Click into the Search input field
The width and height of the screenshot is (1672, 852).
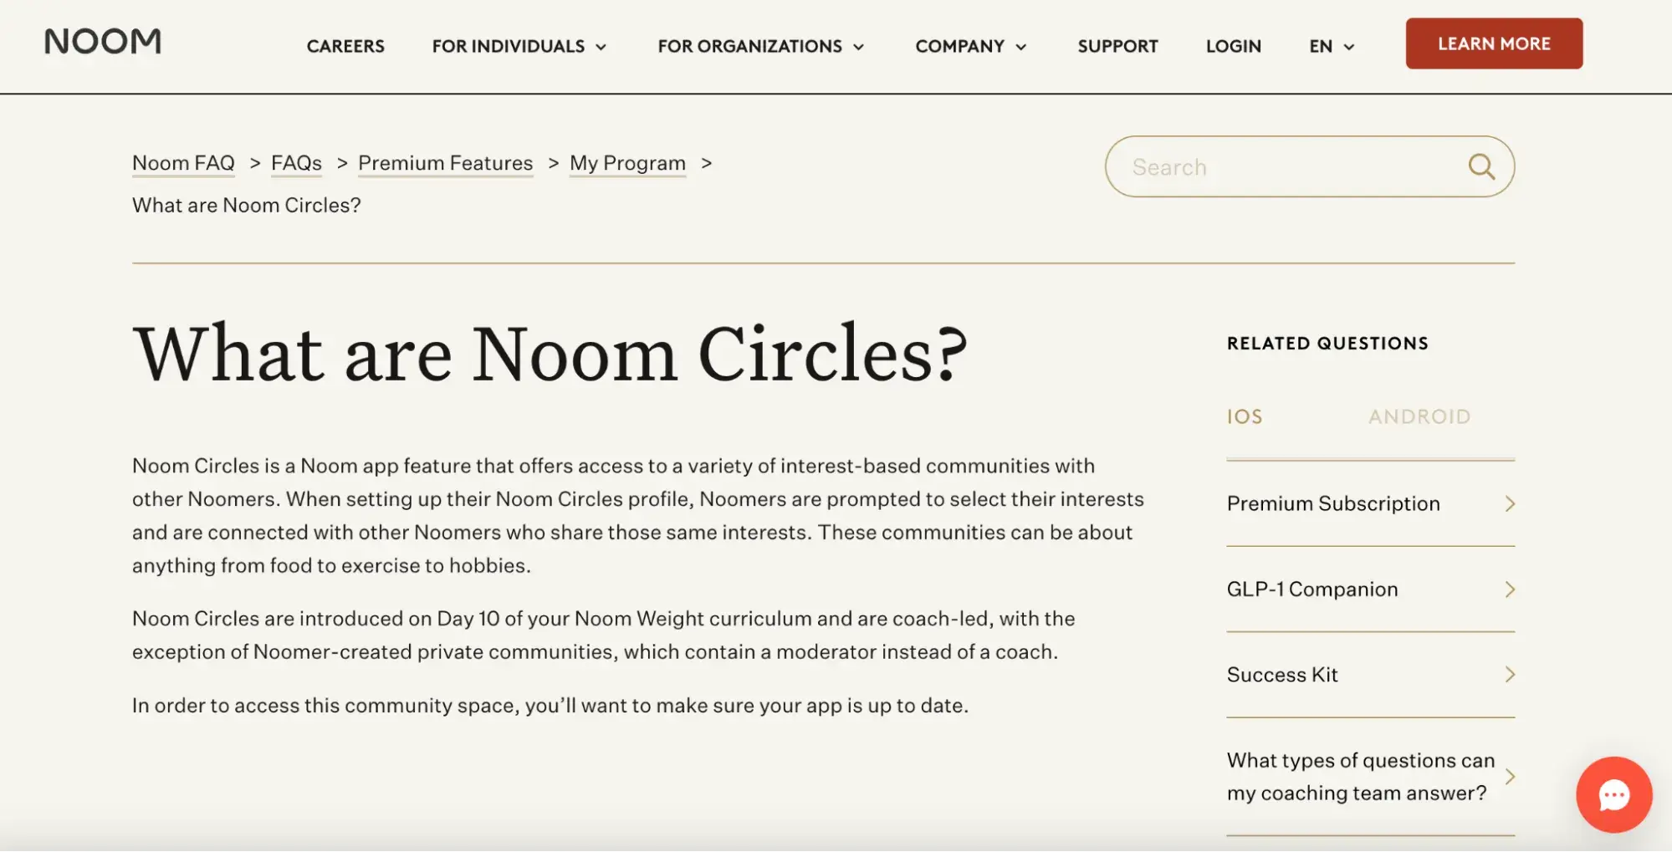pos(1288,167)
